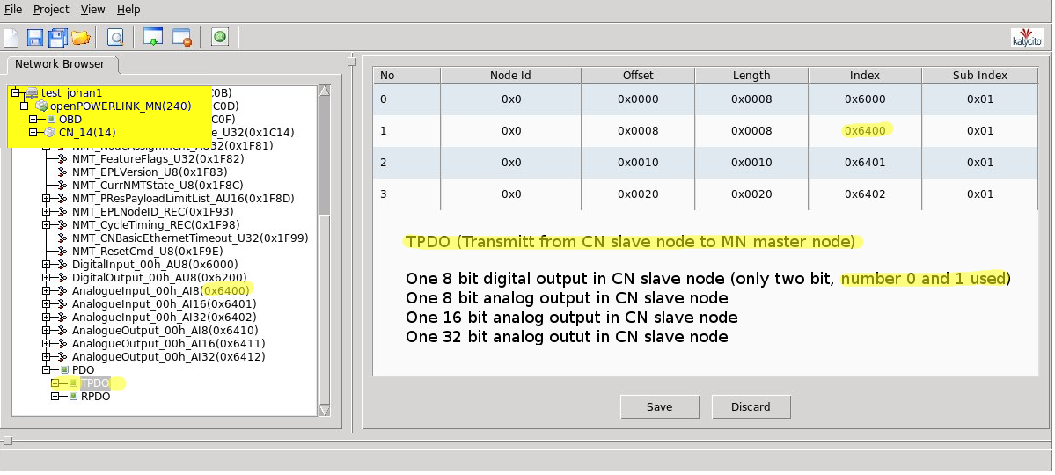Click the tree scrollbar up arrow
The height and width of the screenshot is (475, 1055).
325,91
